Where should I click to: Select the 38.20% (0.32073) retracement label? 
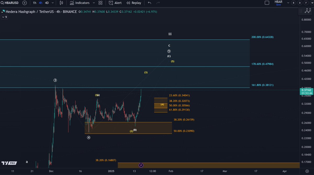179,101
